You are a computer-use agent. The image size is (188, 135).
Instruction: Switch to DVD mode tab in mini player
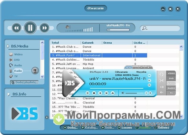pyautogui.click(x=171, y=78)
